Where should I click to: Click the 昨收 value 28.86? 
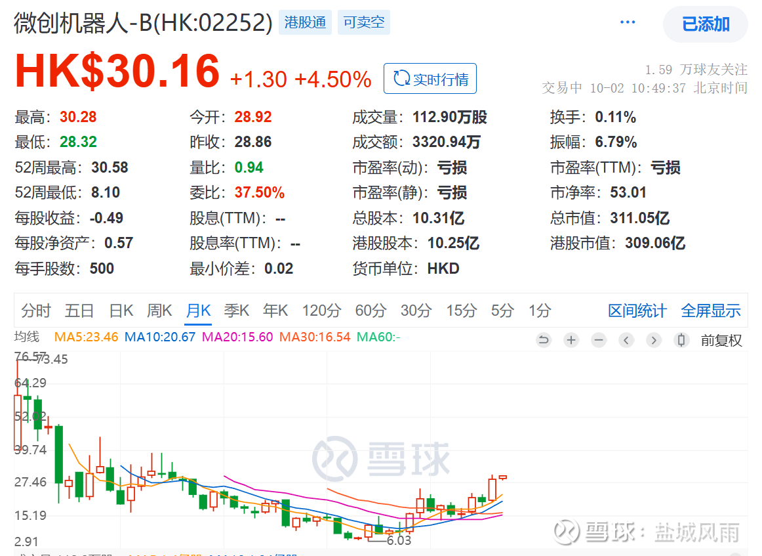[253, 142]
